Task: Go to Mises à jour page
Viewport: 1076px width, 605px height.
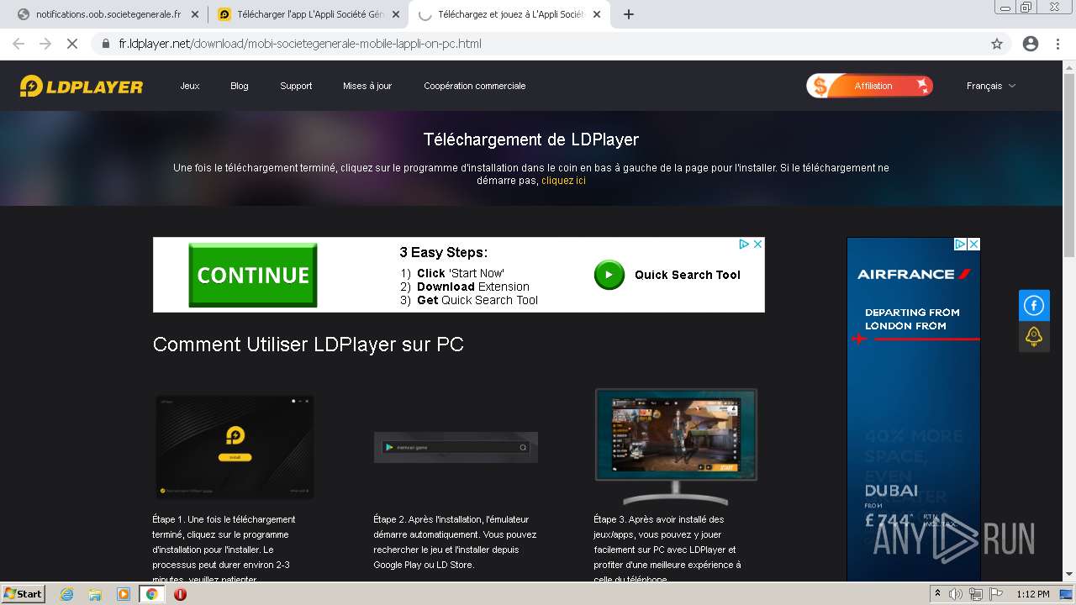Action: [367, 86]
